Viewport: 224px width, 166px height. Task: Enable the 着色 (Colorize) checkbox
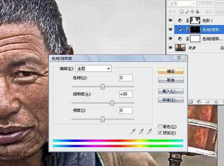pyautogui.click(x=160, y=127)
